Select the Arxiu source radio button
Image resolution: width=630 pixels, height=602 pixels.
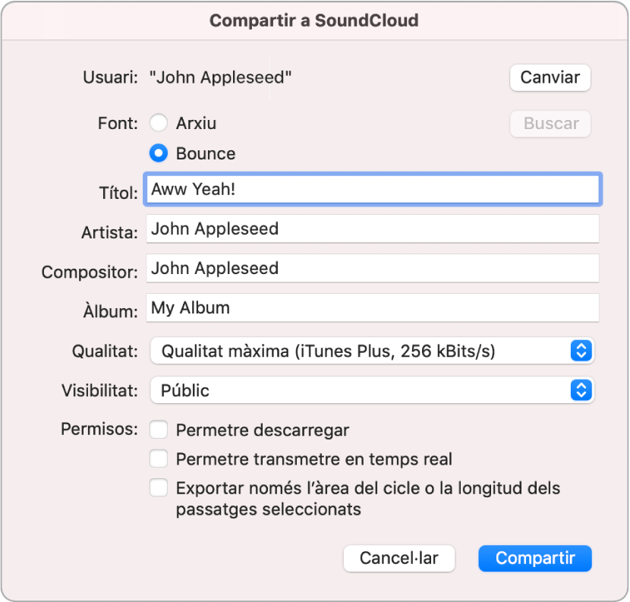pos(159,123)
